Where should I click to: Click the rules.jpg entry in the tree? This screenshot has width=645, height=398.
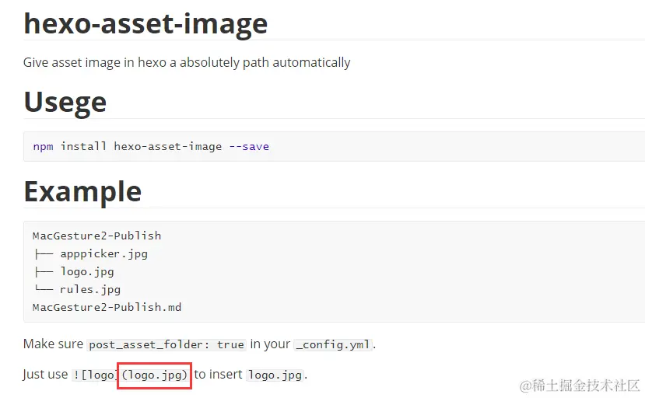(90, 289)
